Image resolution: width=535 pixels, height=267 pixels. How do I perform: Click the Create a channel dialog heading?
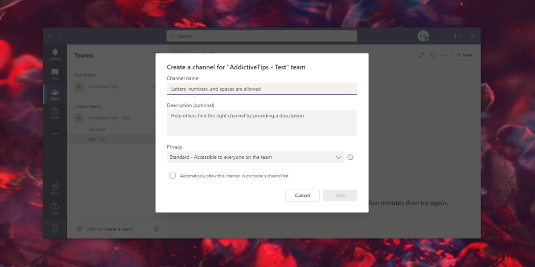tap(236, 67)
